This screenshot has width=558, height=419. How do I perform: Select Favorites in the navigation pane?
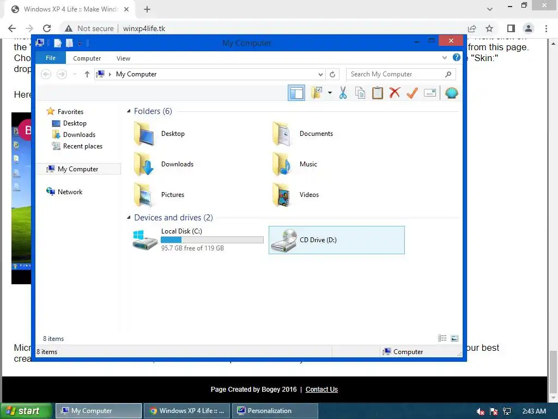click(x=70, y=111)
